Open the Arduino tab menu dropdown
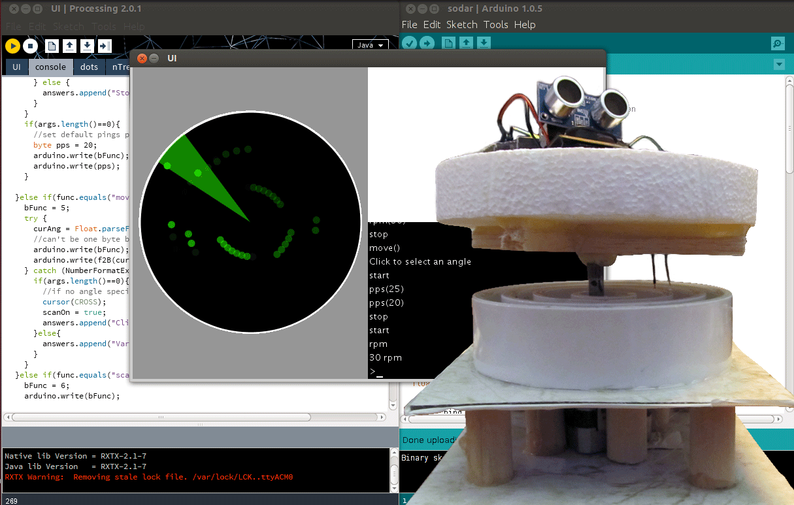 (x=778, y=65)
